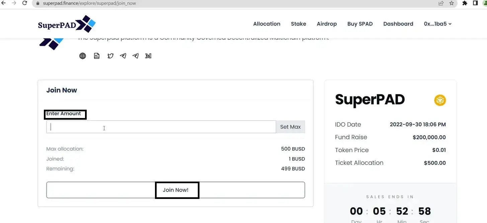Click the yellow BNB chain coin icon
This screenshot has height=223, width=487.
(440, 100)
